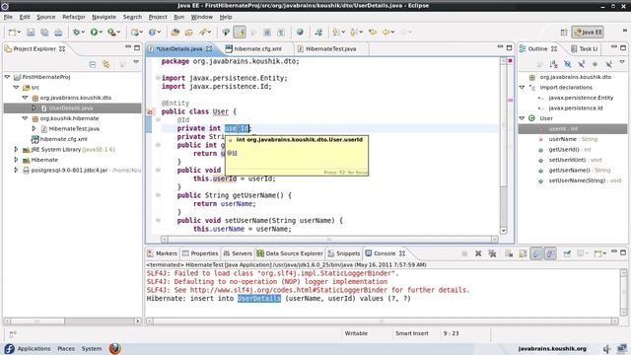The height and width of the screenshot is (355, 631).
Task: Open Project Explorer view menu triangle
Action: 136,62
